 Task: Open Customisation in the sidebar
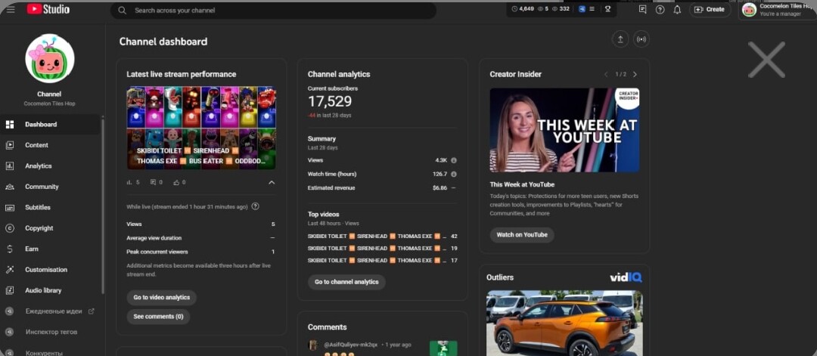50,270
